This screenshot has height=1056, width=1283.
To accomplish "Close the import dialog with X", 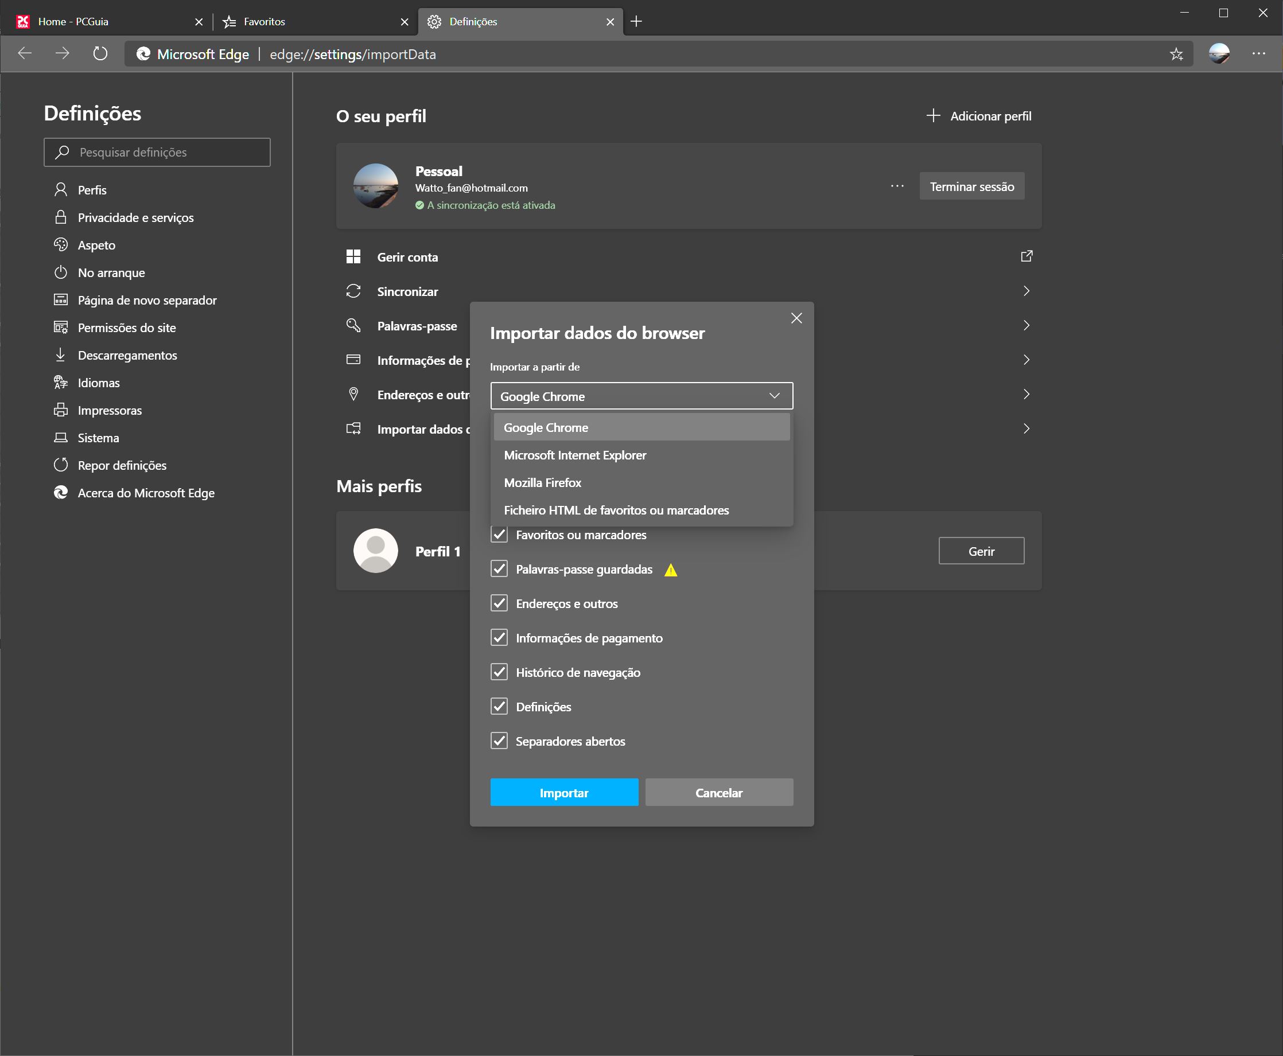I will (x=796, y=318).
